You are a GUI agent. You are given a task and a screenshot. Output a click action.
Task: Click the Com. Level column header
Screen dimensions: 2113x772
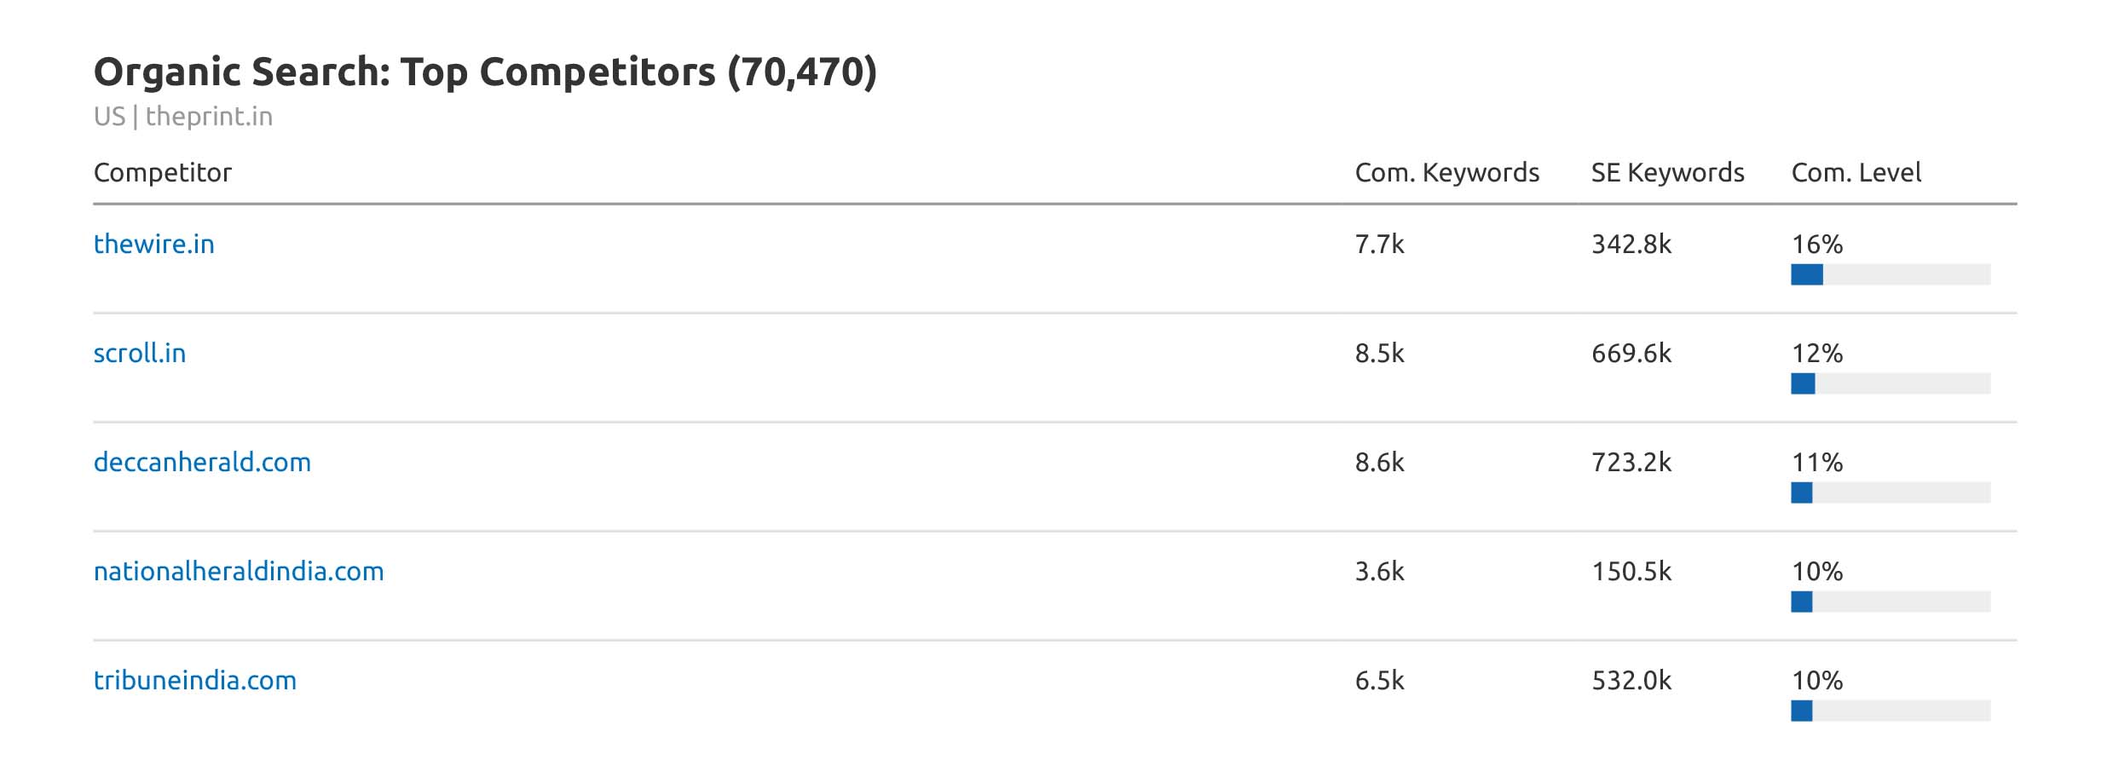pyautogui.click(x=1856, y=173)
